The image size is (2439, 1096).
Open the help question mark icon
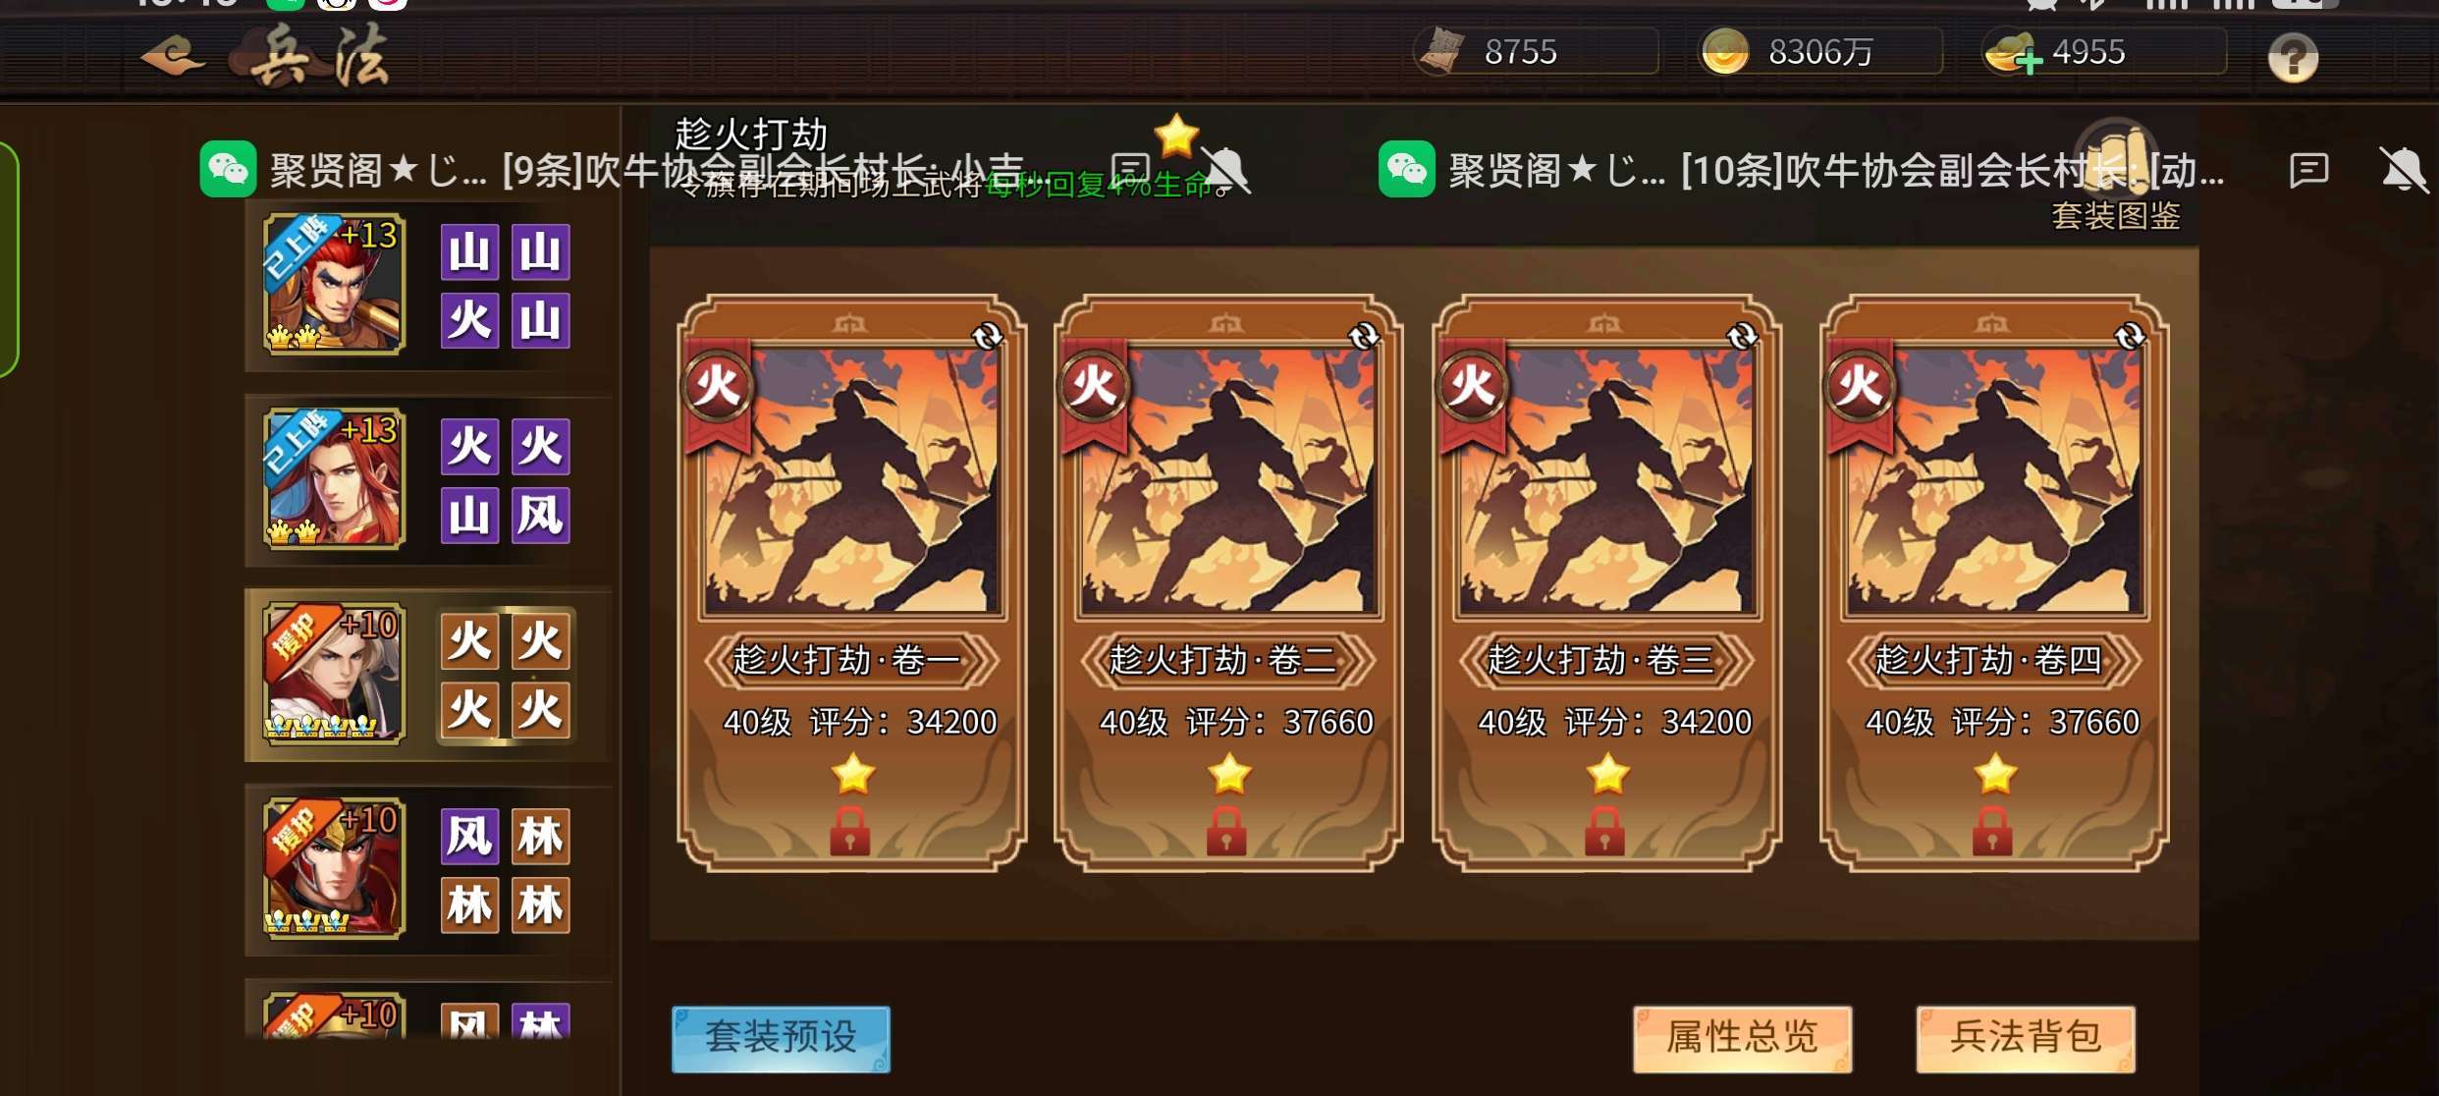coord(2293,58)
